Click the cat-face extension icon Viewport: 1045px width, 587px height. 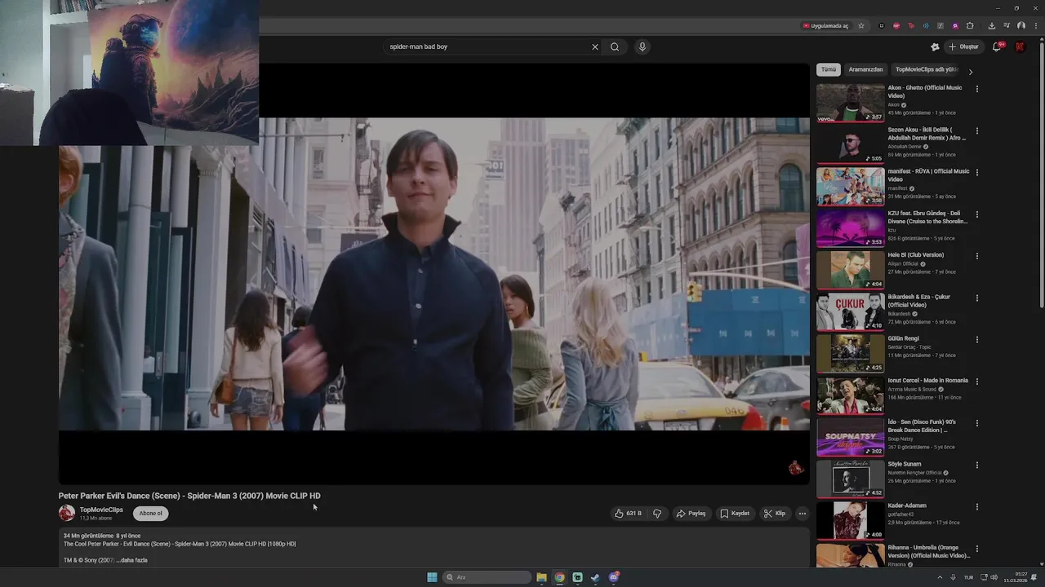[x=882, y=25]
